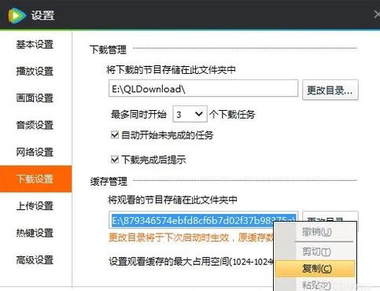Select the highlighted 下载设置 tab
The width and height of the screenshot is (380, 291).
(x=35, y=179)
